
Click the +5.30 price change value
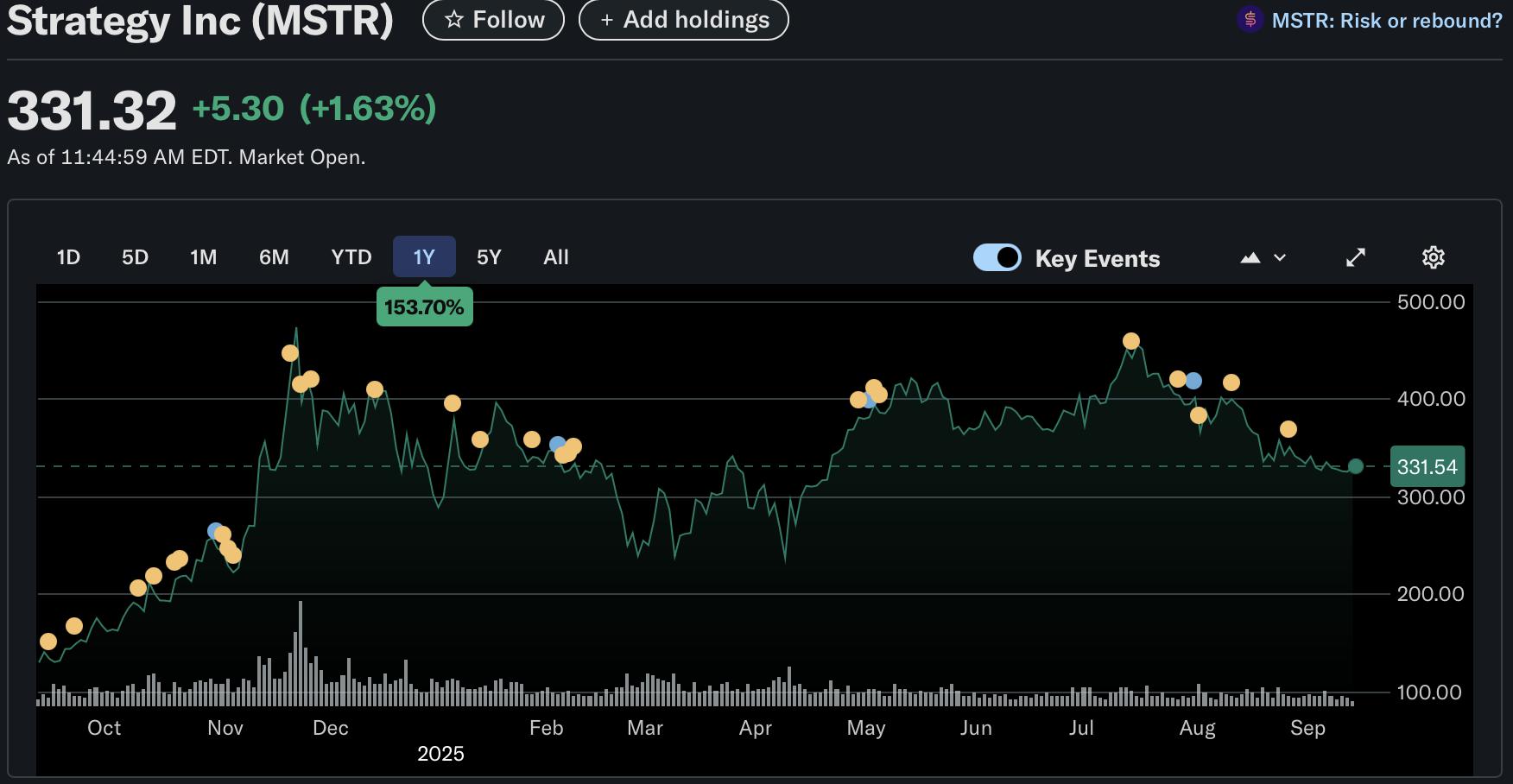pyautogui.click(x=237, y=109)
